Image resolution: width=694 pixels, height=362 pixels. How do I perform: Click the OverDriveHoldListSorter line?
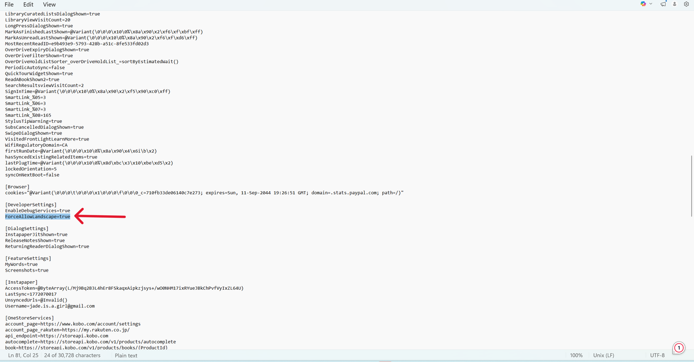92,61
